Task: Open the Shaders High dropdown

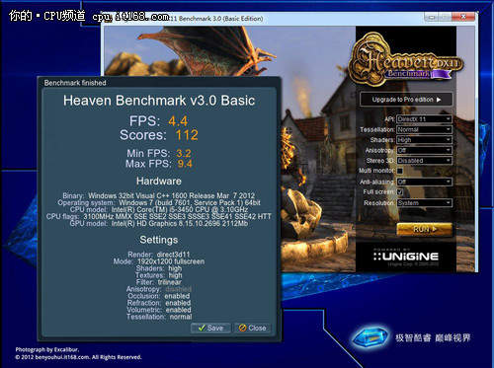Action: [424, 140]
